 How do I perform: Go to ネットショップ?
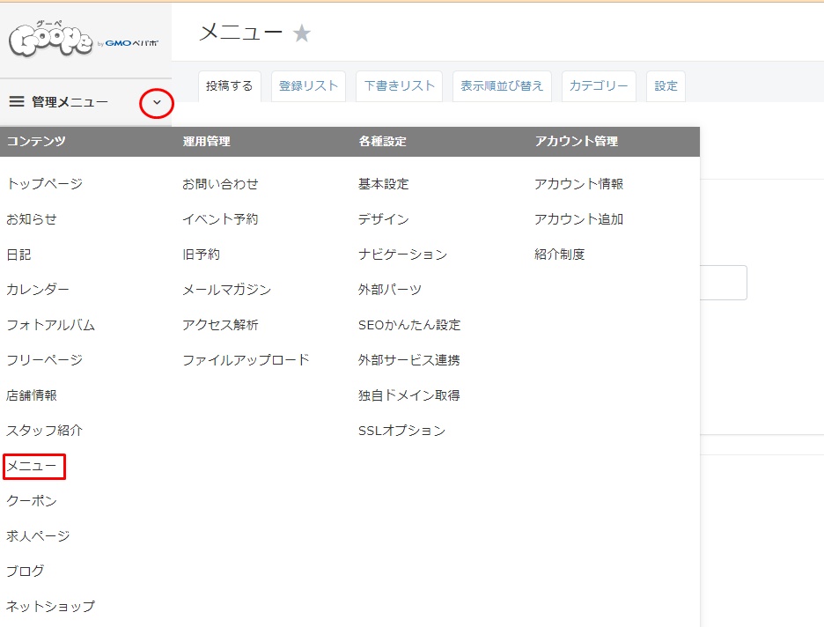pos(50,607)
